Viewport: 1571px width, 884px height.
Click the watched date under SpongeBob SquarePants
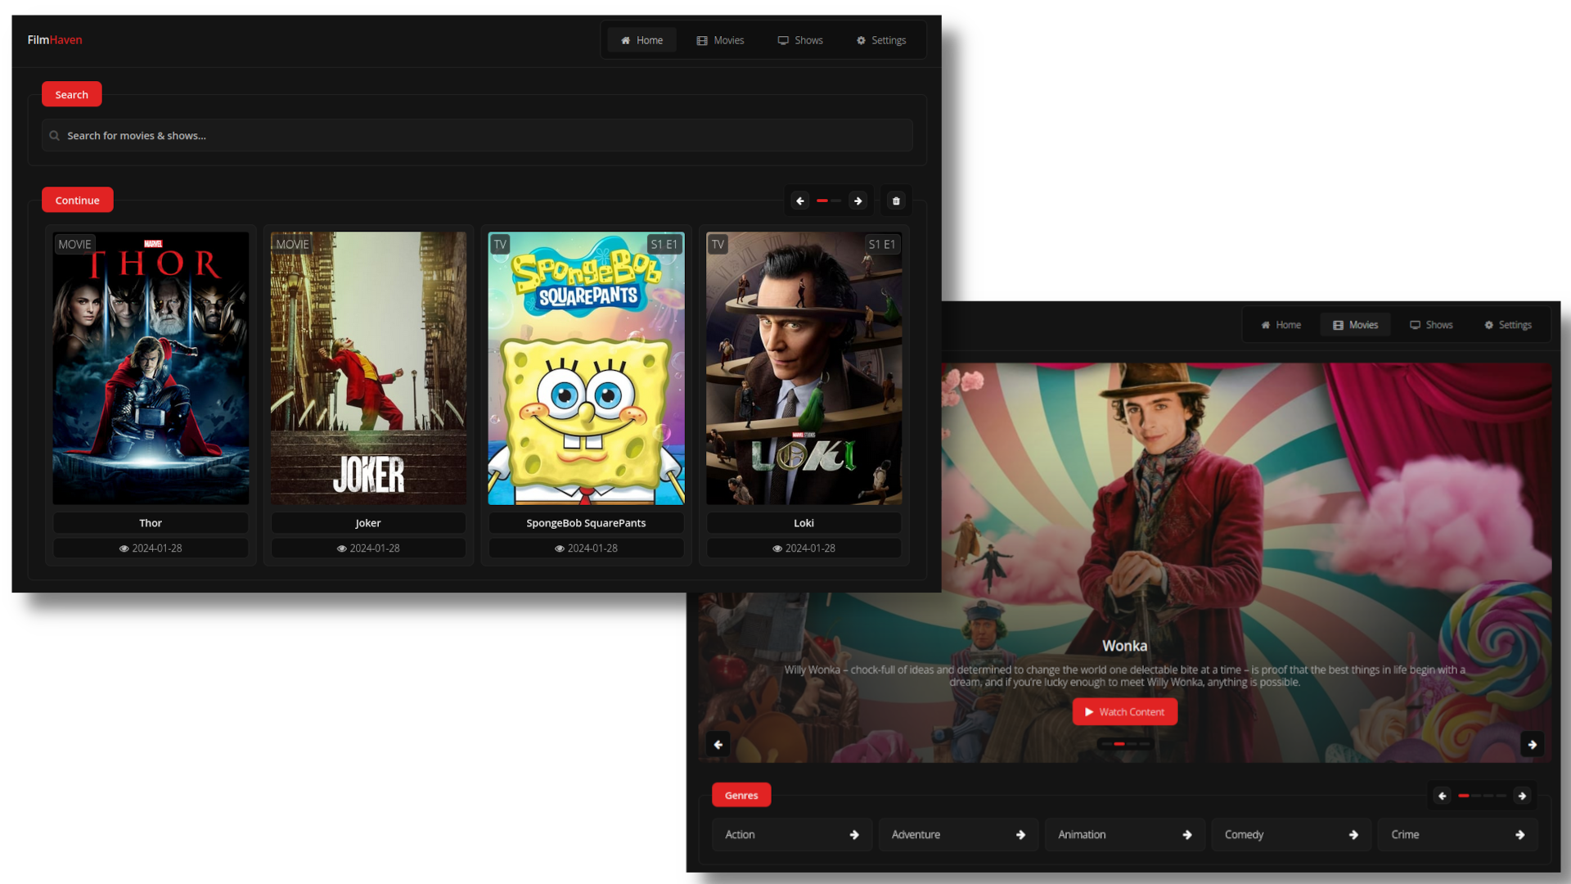coord(587,548)
